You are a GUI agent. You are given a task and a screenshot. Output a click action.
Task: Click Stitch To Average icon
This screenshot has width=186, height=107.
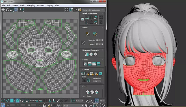point(90,64)
